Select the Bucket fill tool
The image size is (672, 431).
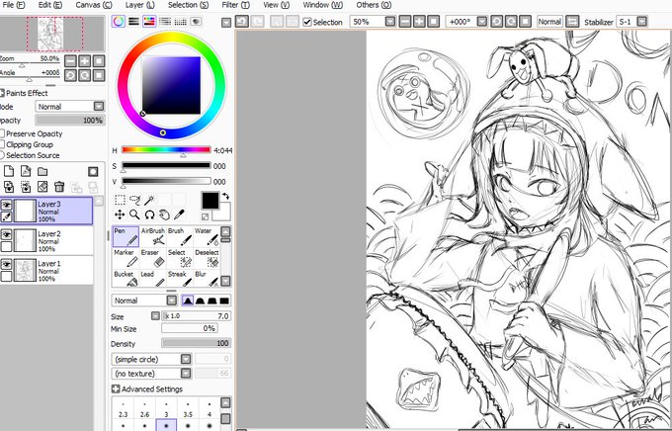click(126, 279)
